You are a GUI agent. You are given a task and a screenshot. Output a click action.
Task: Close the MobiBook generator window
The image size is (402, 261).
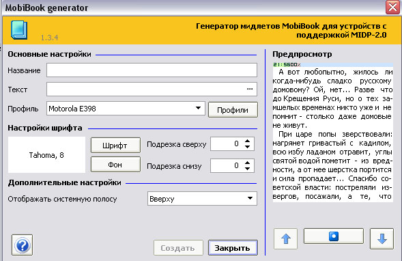(x=392, y=8)
